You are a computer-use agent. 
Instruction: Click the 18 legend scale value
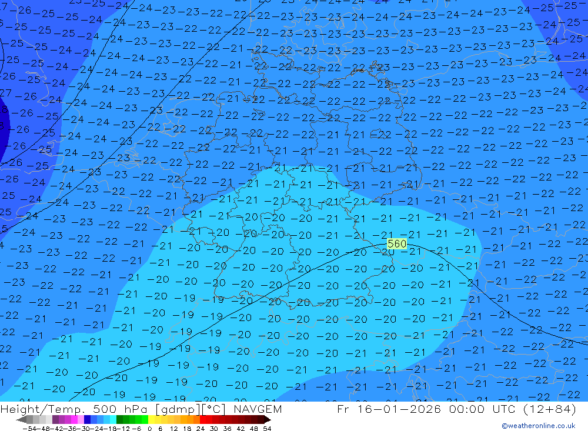187,429
